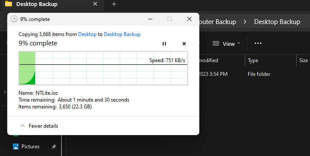The image size is (310, 156).
Task: Click the copy speed progress graph
Action: pyautogui.click(x=103, y=68)
